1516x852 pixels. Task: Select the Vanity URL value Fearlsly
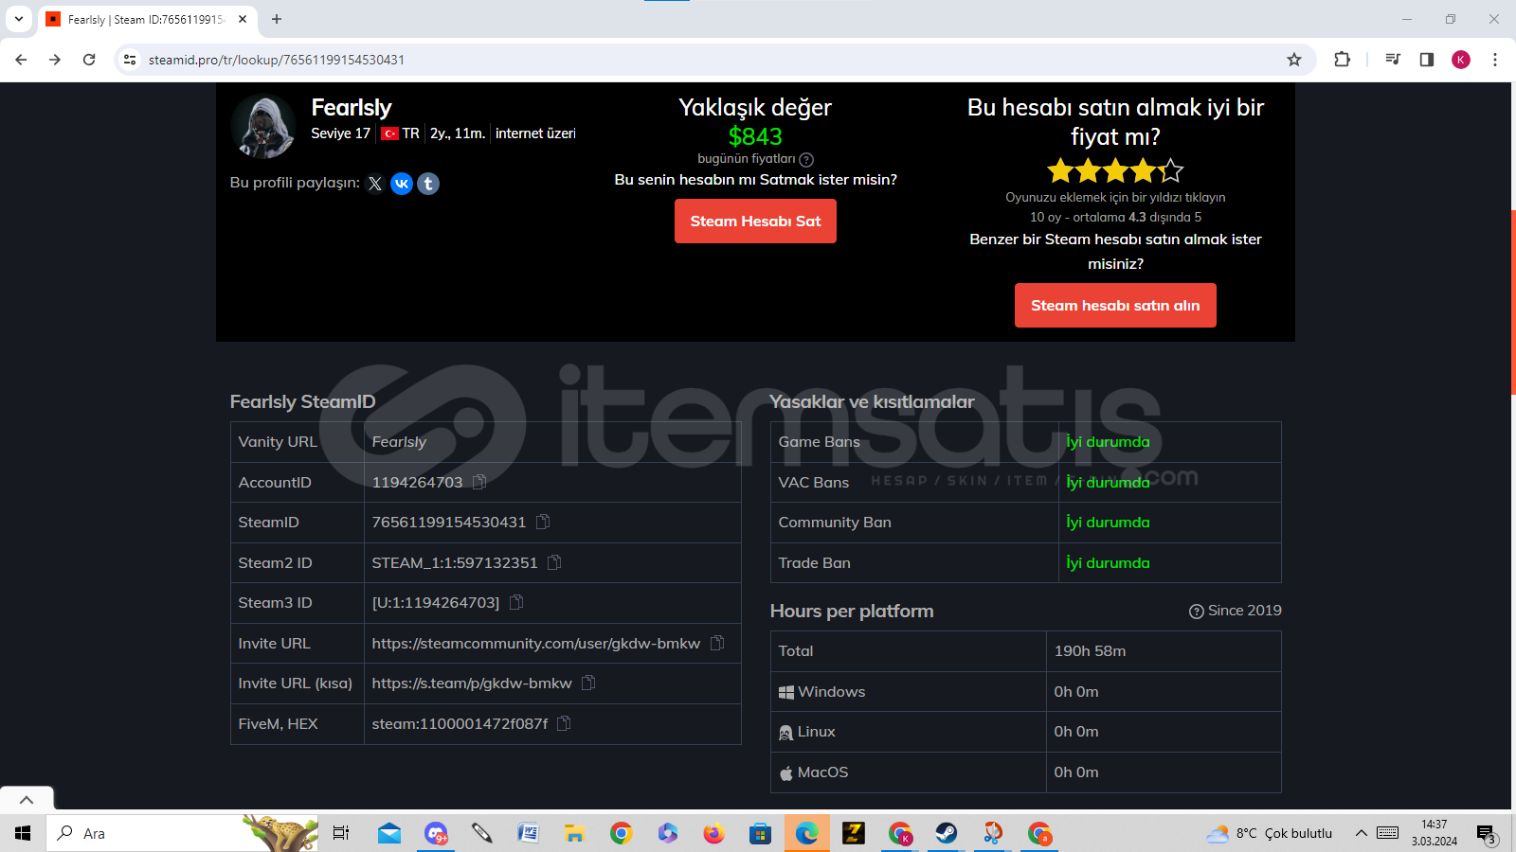click(399, 442)
